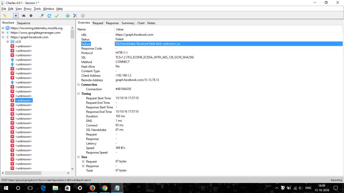Click the globe icon of incoming.telemetry.mozilla.org
The height and width of the screenshot is (193, 344).
pyautogui.click(x=7, y=28)
